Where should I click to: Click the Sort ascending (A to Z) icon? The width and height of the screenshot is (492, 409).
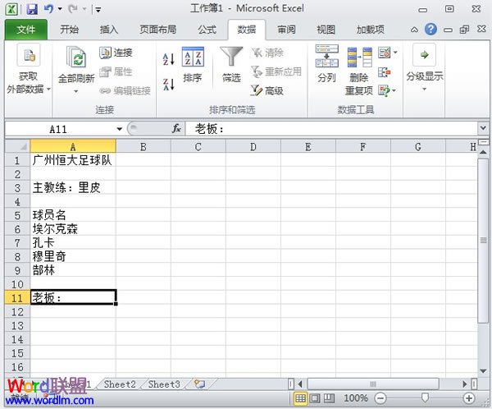[x=168, y=59]
